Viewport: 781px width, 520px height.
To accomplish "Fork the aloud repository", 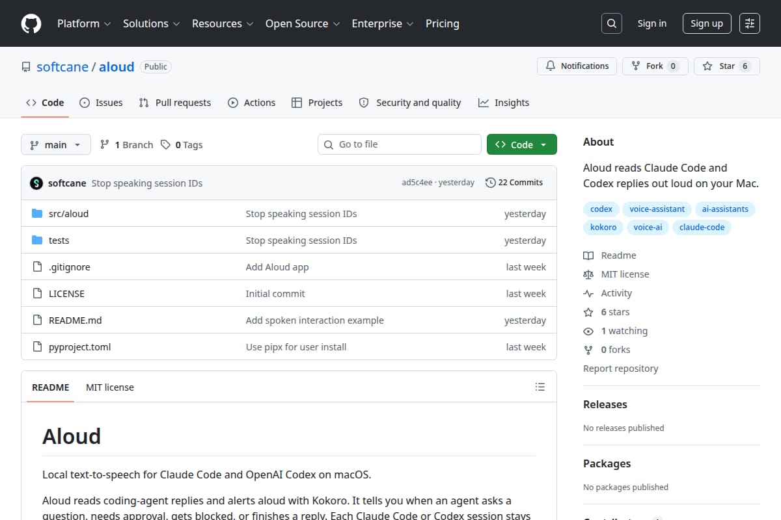I will (655, 66).
